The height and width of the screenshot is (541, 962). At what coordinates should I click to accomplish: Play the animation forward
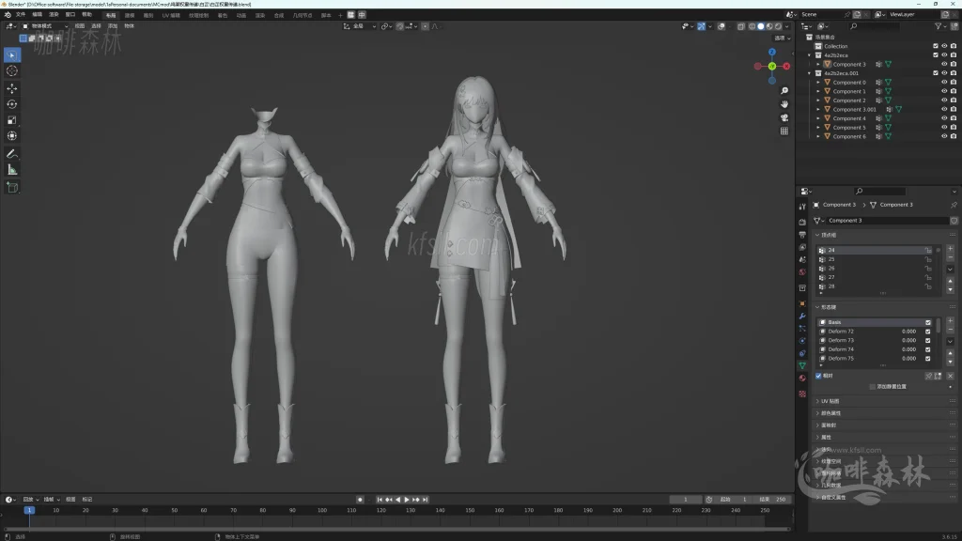[x=406, y=500]
